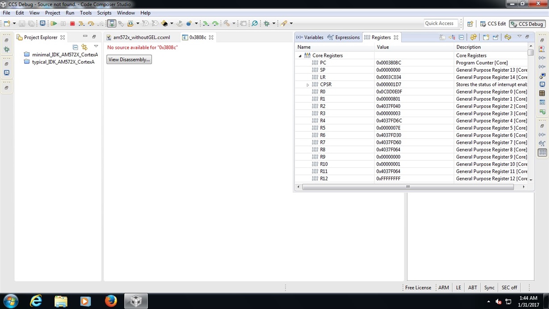Minimize the Project Explorer panel

(x=85, y=37)
